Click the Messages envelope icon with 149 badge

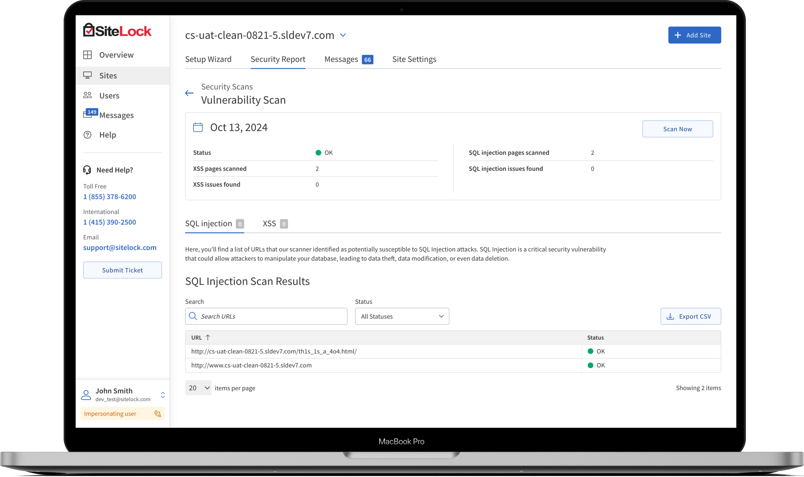coord(88,115)
